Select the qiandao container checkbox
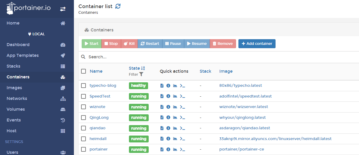This screenshot has width=359, height=155. click(x=83, y=128)
